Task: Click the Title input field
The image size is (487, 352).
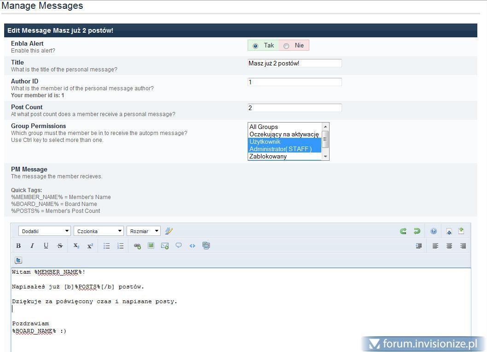Action: 295,63
